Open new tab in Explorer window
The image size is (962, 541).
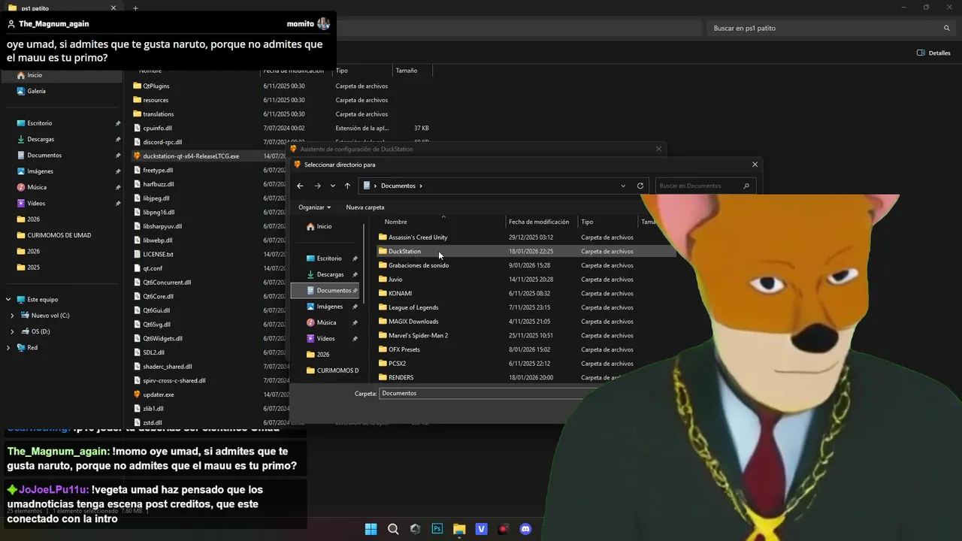135,8
